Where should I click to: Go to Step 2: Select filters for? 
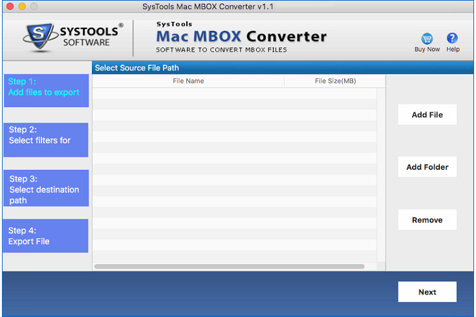(x=46, y=139)
